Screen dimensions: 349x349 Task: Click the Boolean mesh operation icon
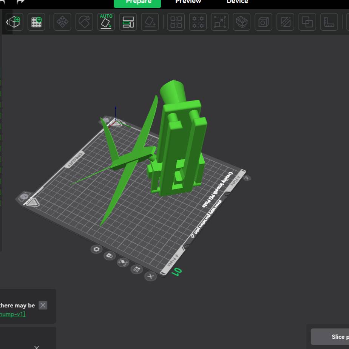tap(307, 22)
